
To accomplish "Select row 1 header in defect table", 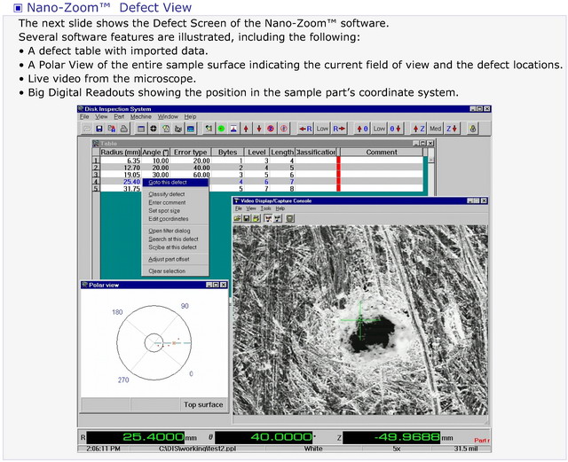I will click(96, 161).
